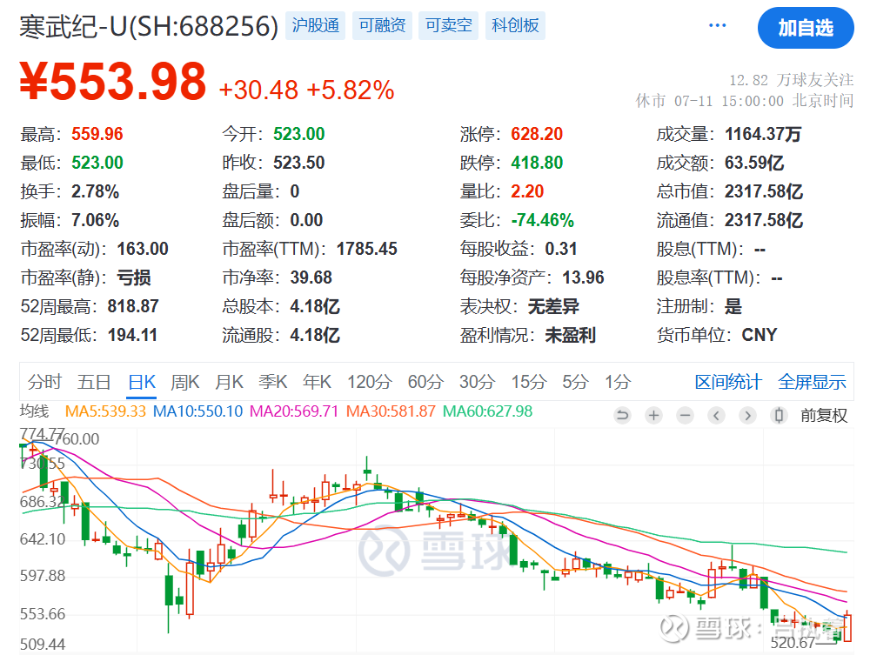870x655 pixels.
Task: Click the 可融资 tag
Action: tap(382, 25)
